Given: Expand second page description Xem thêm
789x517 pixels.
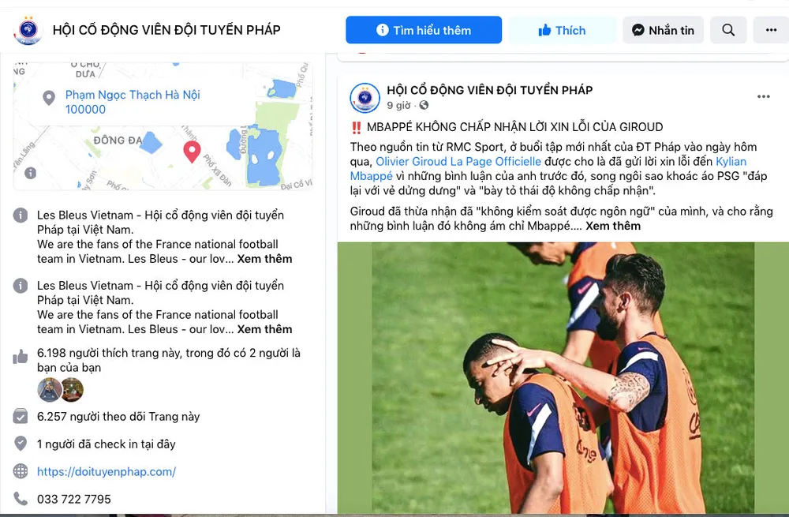Looking at the screenshot, I should coord(264,329).
